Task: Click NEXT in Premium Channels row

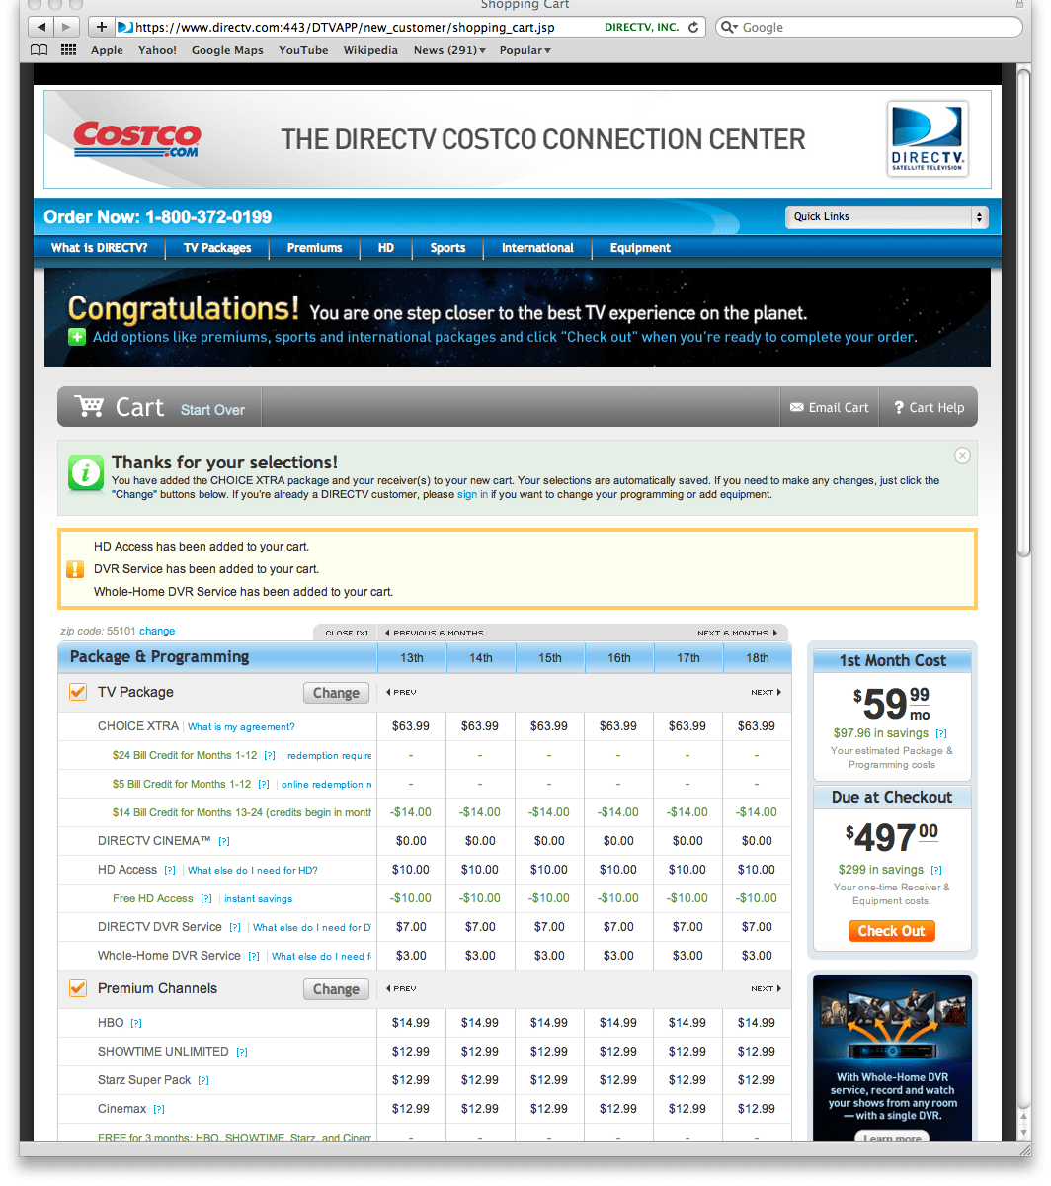Action: 766,988
